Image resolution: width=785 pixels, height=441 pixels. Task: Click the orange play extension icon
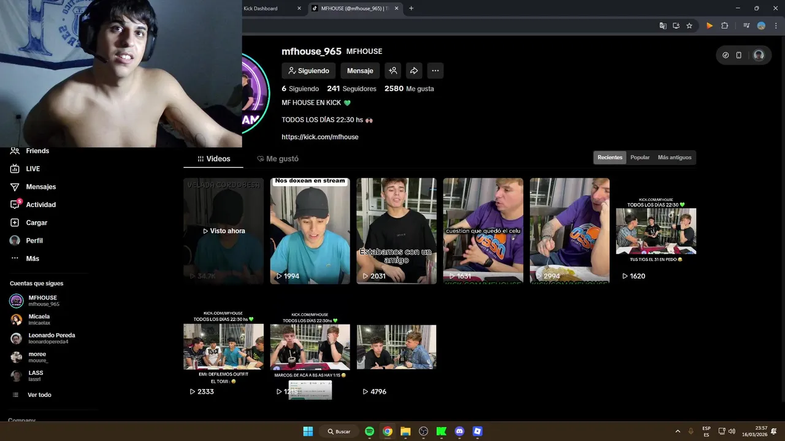[710, 26]
